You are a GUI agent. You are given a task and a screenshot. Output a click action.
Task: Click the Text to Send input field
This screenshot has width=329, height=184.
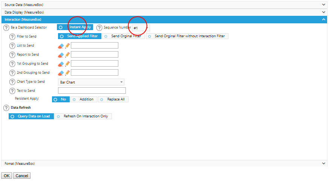tap(92, 91)
